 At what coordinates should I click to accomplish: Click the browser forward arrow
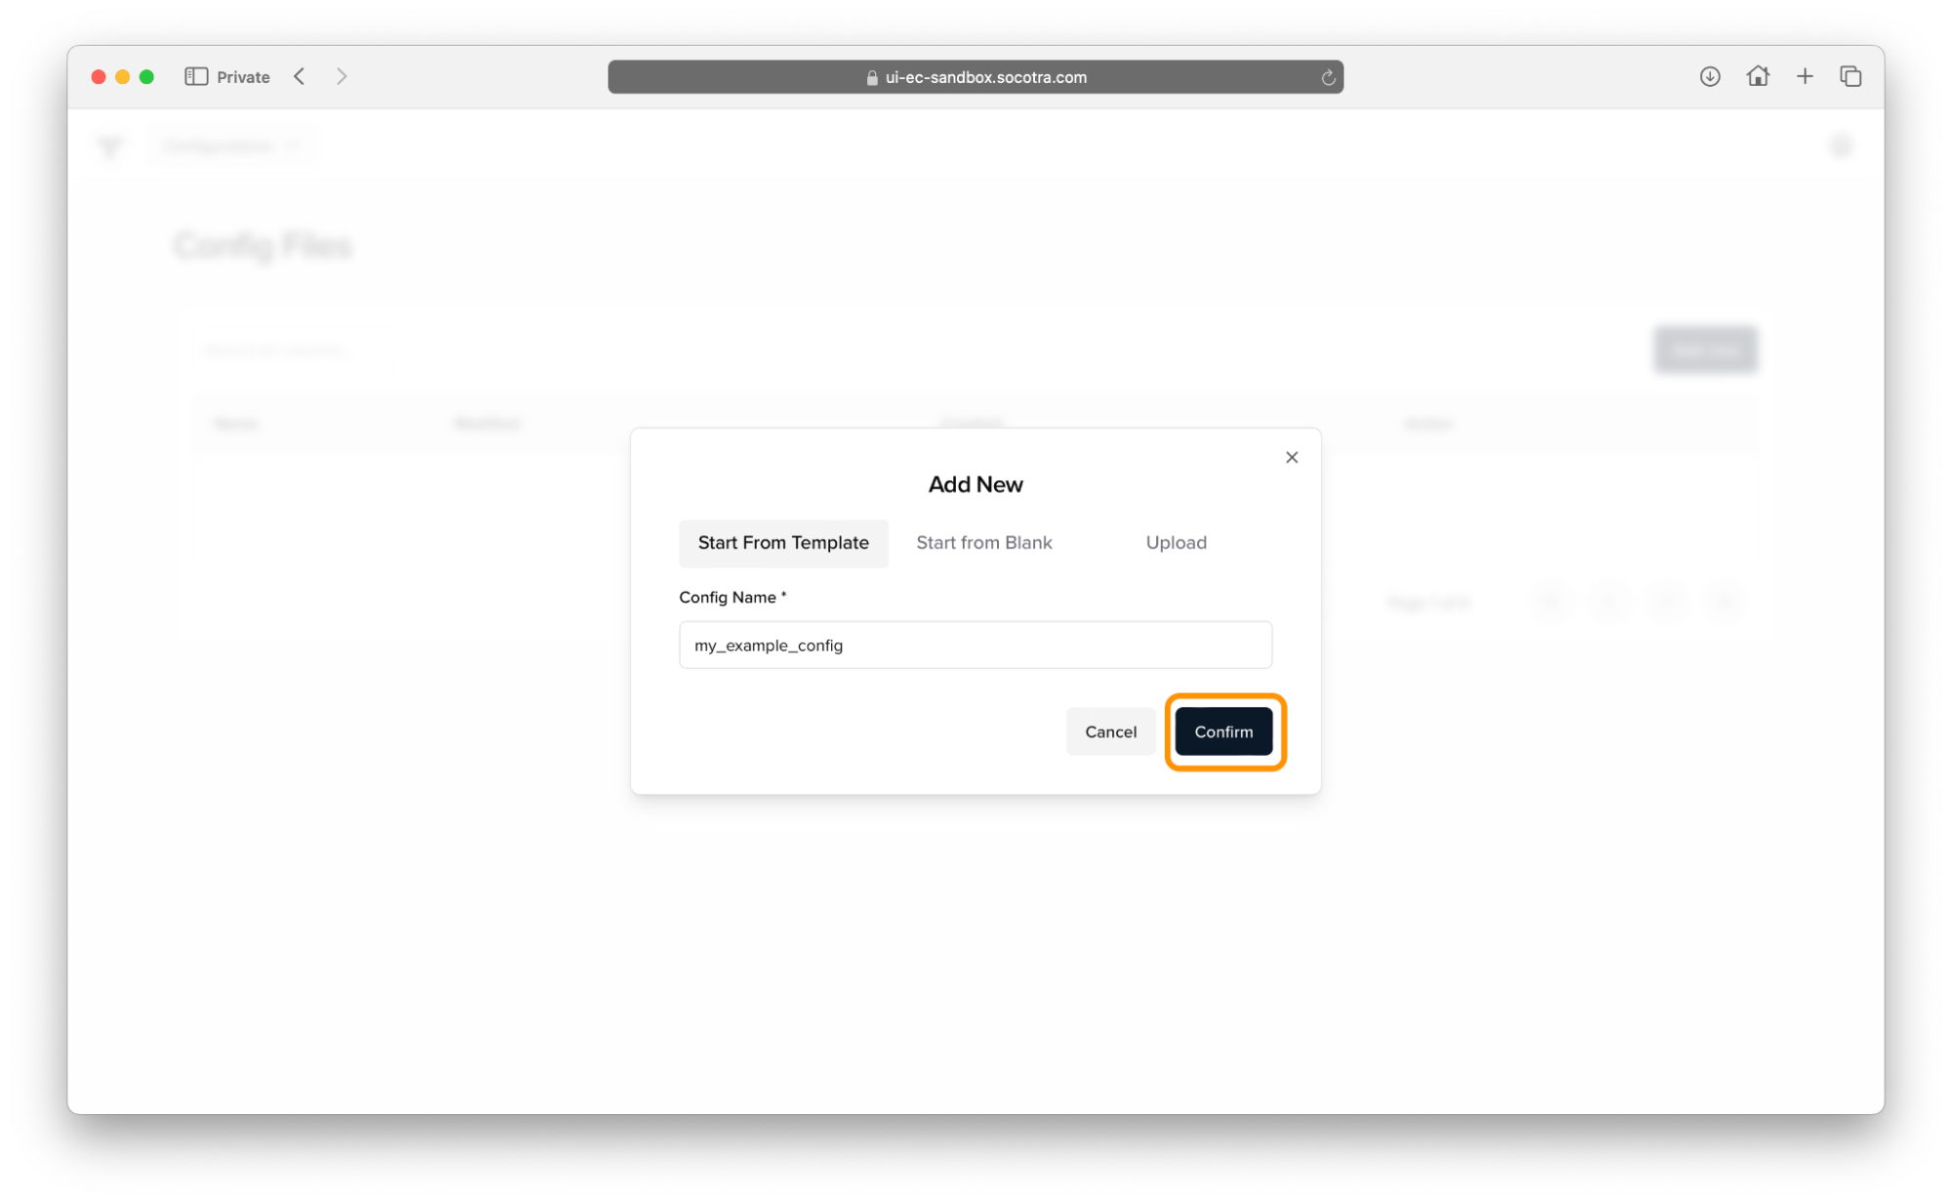[342, 76]
